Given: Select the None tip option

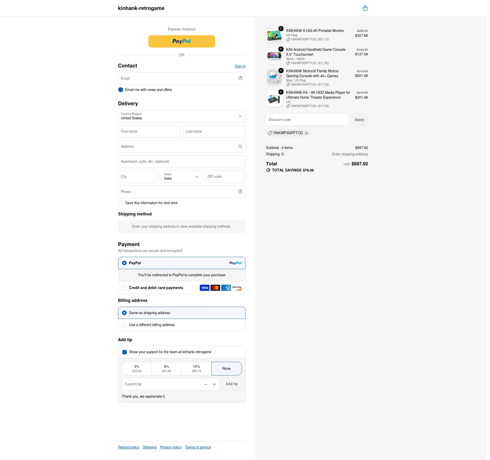Looking at the screenshot, I should (226, 369).
